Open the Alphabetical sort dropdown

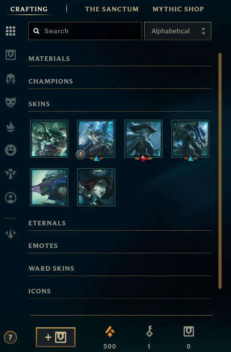[x=178, y=31]
